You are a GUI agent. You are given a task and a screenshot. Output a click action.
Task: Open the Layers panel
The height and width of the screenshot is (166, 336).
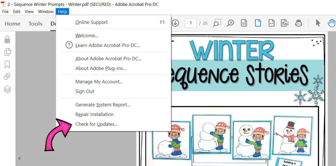[x=7, y=89]
